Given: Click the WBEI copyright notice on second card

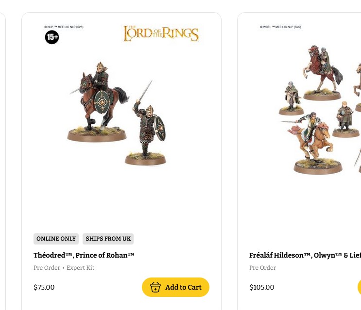Looking at the screenshot, I should [x=280, y=27].
